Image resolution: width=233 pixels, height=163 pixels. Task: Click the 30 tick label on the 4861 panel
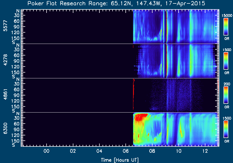(17, 84)
